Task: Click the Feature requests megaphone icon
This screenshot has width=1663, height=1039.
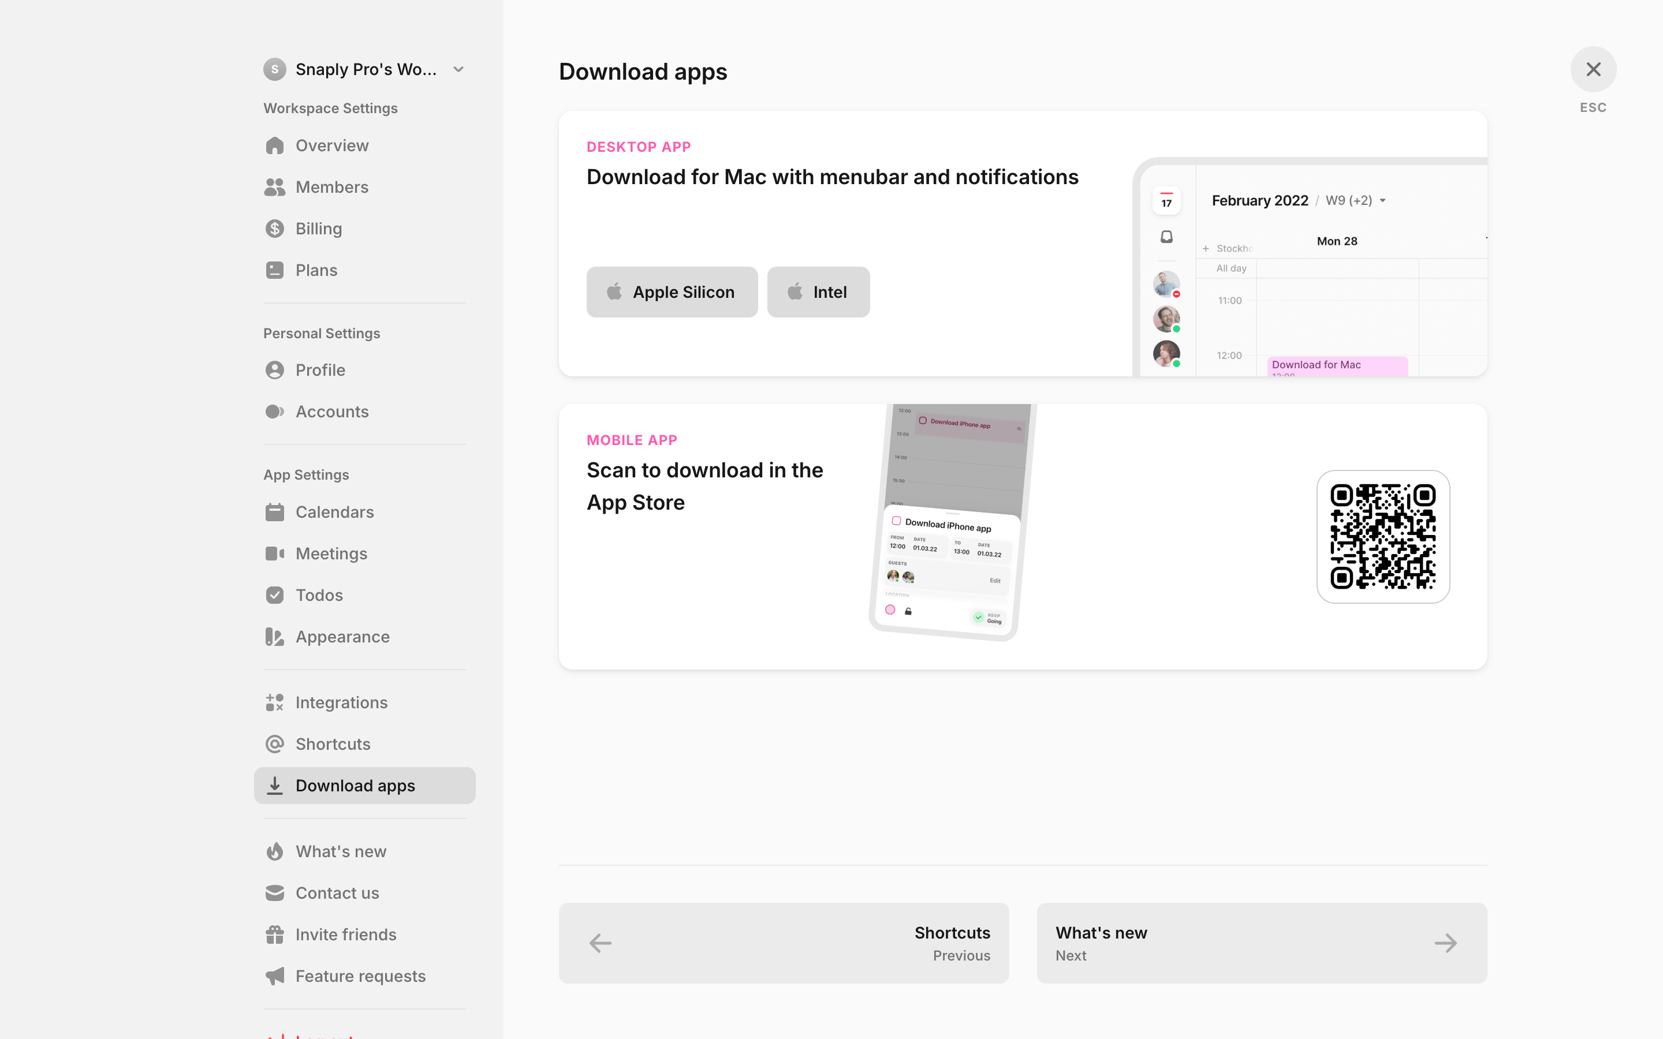Action: tap(275, 977)
